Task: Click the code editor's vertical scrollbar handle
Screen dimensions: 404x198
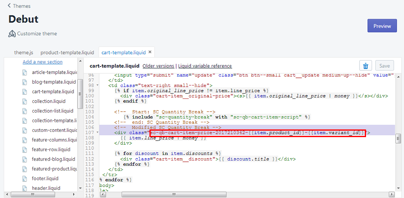Action: (398, 138)
